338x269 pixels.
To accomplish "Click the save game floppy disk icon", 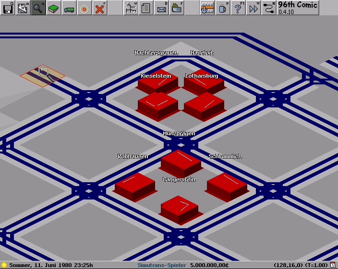I will tap(8, 8).
